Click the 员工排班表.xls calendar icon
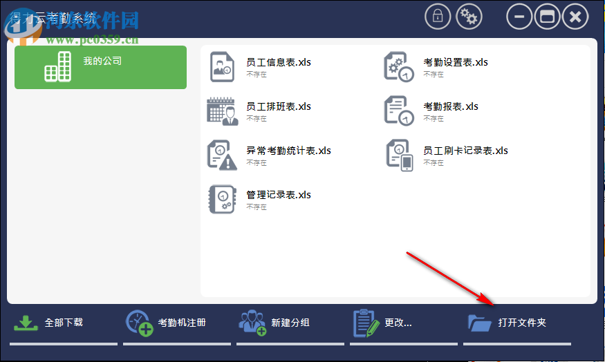Screen dimensions: 605x362 (x=222, y=111)
